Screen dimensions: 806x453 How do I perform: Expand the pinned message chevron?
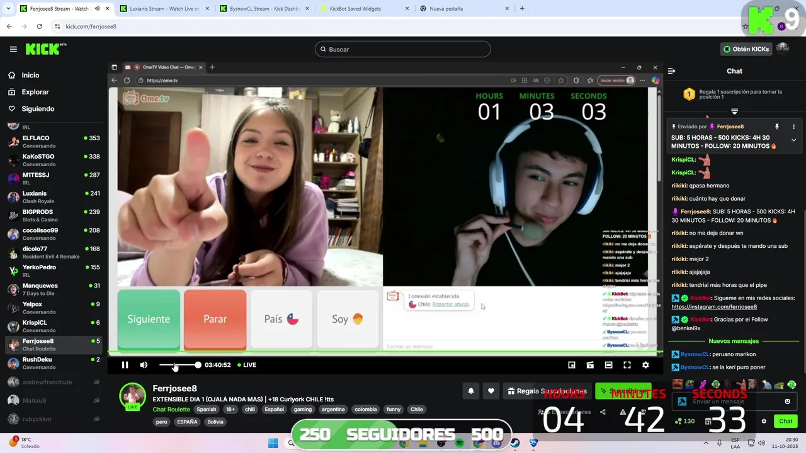(x=793, y=140)
